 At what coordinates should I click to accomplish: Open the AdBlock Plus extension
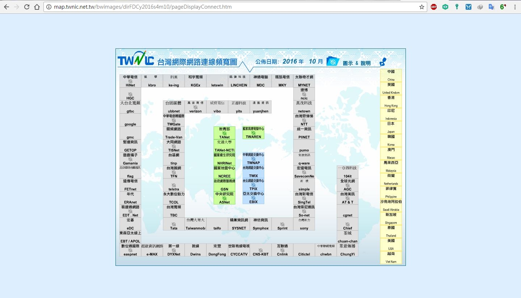click(x=434, y=7)
